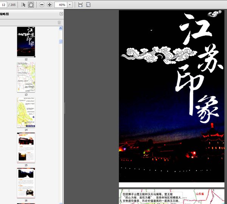Screen dimensions: 227x204
Task: Zoom in with the plus button
Action: pos(50,5)
